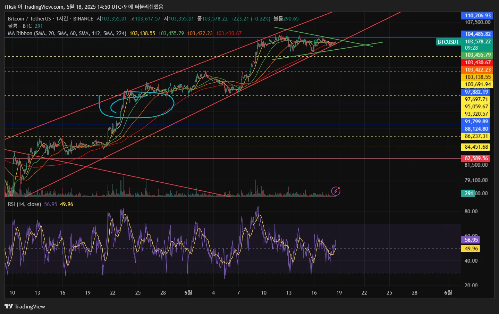This screenshot has width=499, height=314.
Task: Click the yellow 100,691.94 level label
Action: tap(477, 84)
